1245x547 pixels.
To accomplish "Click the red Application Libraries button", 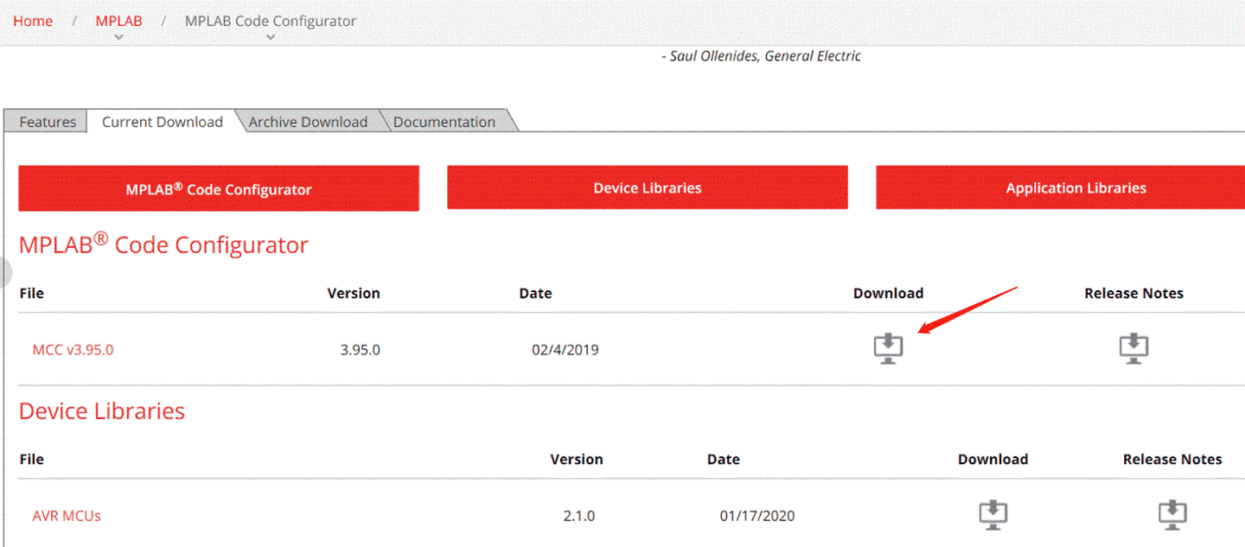I will 1076,188.
